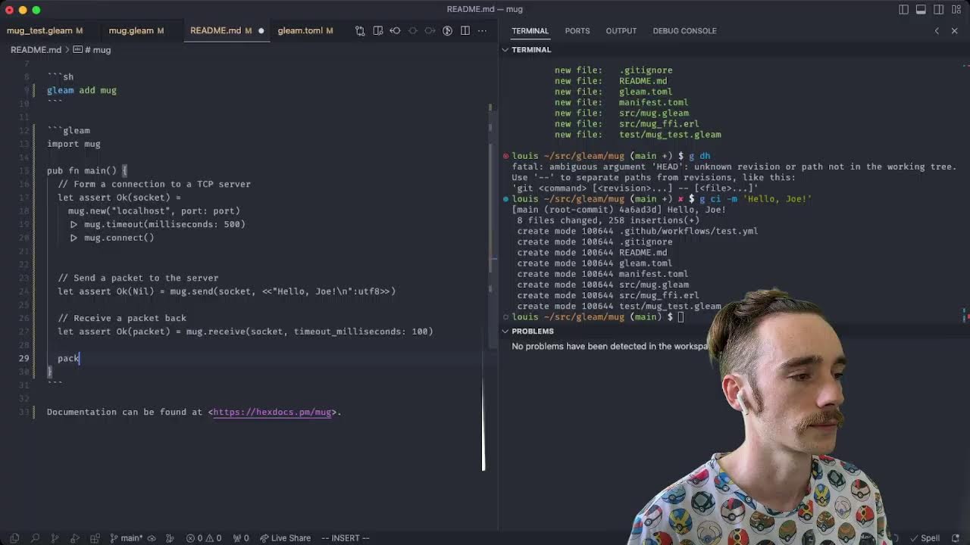The width and height of the screenshot is (970, 545).
Task: Click the ports forwarded indicator showing 0
Action: pyautogui.click(x=240, y=538)
